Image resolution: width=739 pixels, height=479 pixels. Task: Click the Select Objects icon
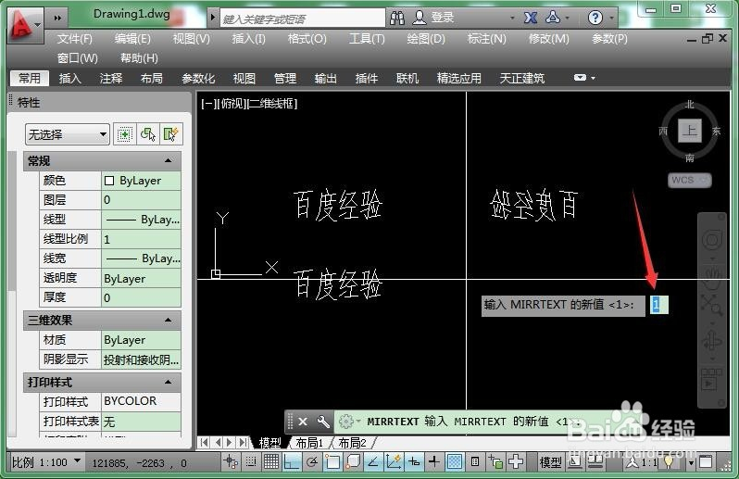click(x=148, y=135)
